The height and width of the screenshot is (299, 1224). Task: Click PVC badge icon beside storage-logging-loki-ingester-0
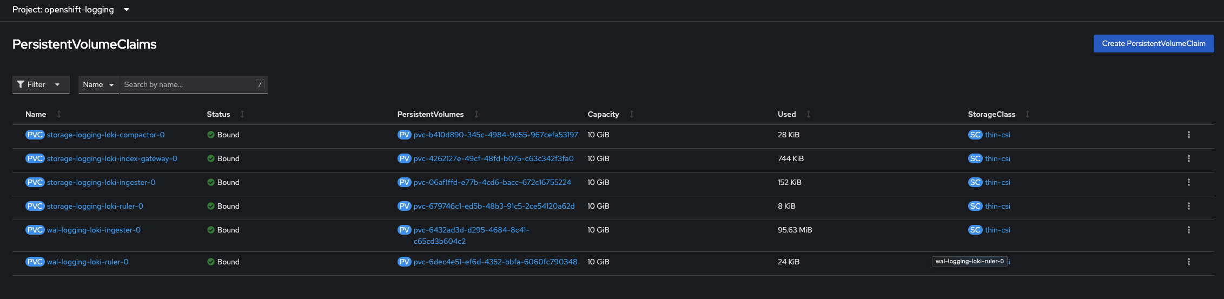point(35,182)
